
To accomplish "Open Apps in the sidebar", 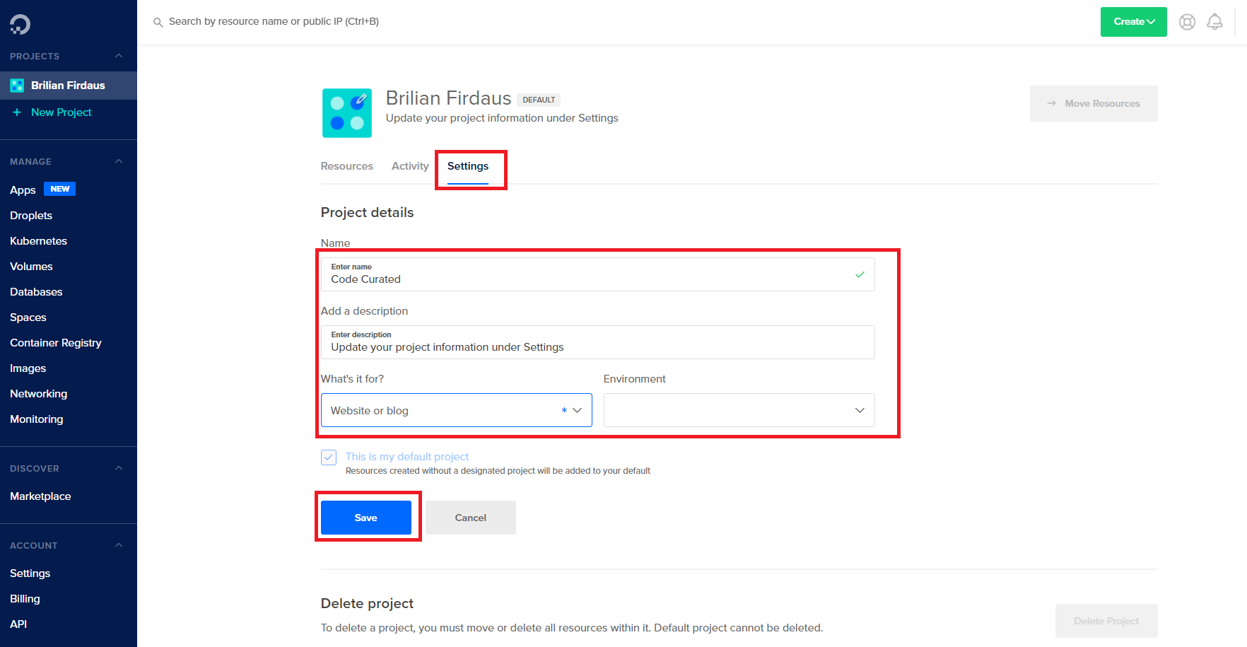I will pyautogui.click(x=23, y=190).
